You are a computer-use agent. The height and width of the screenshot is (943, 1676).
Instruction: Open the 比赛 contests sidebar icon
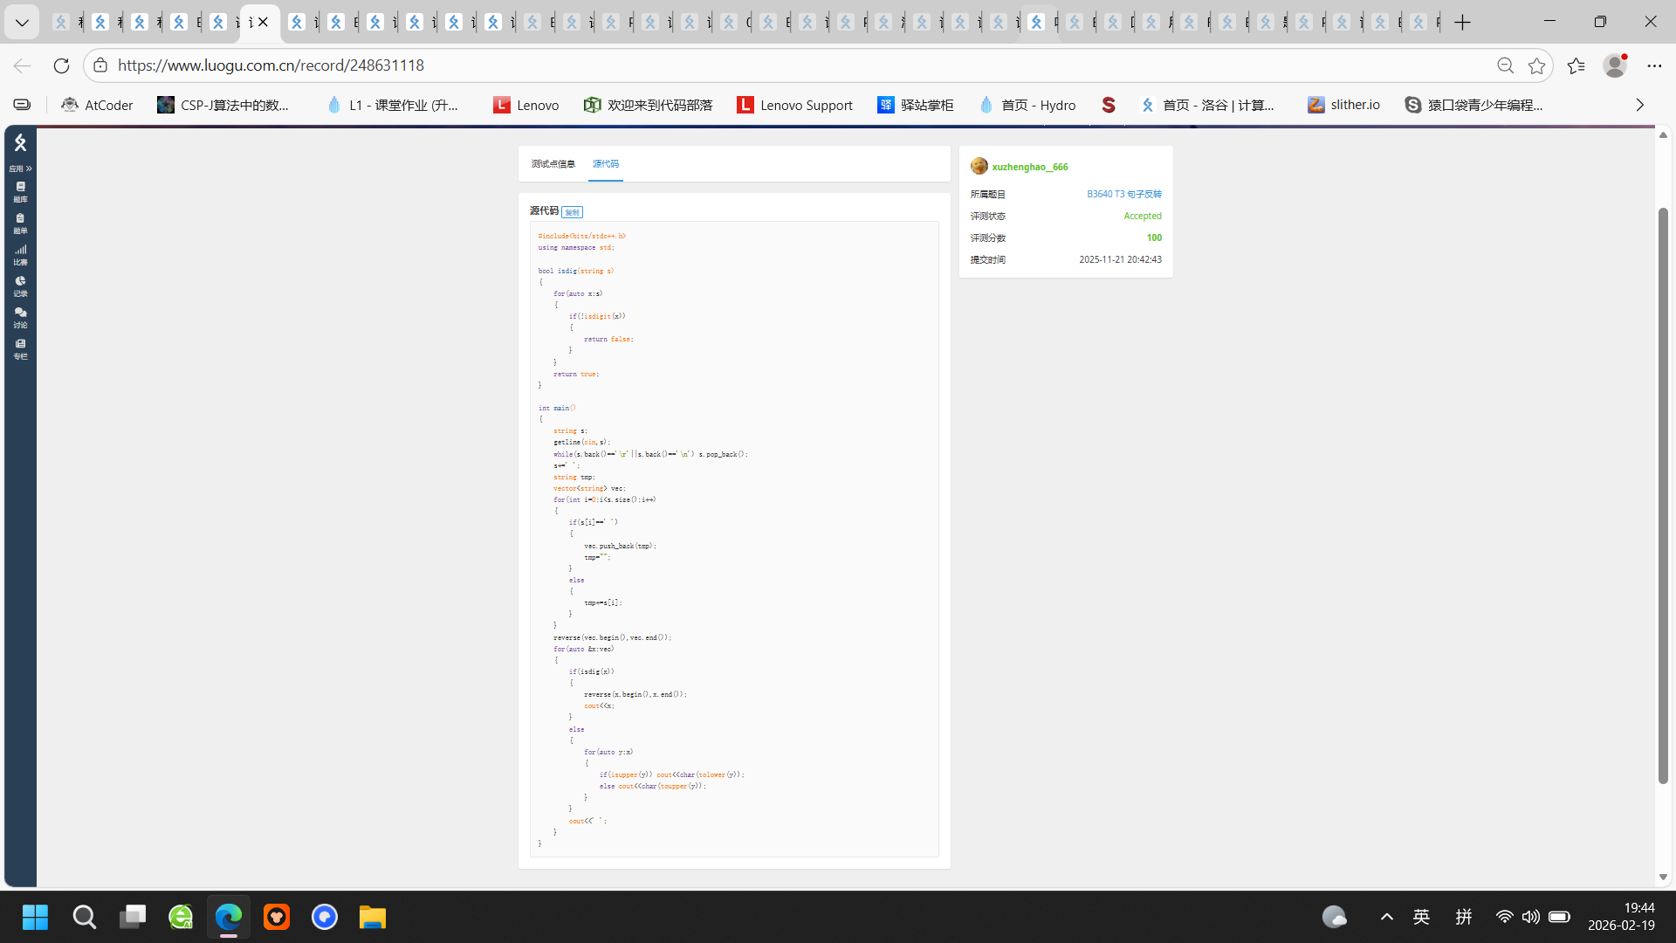pyautogui.click(x=20, y=254)
